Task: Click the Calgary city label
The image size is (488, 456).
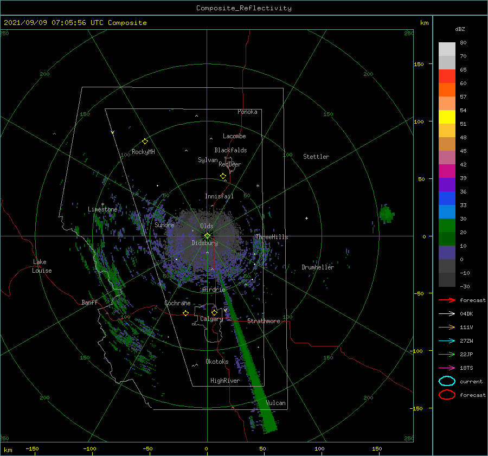Action: point(211,319)
